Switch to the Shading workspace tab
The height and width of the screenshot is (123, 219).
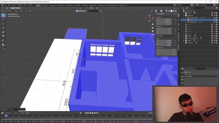click(x=78, y=5)
